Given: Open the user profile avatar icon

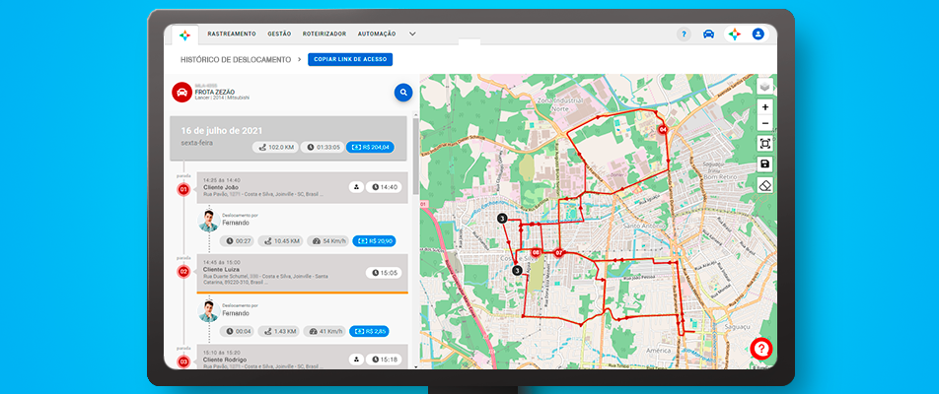Looking at the screenshot, I should tap(758, 34).
